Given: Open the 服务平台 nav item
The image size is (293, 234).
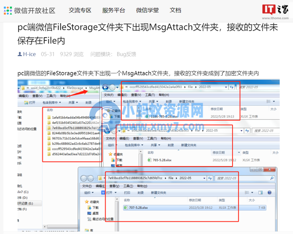Looking at the screenshot, I should [113, 10].
